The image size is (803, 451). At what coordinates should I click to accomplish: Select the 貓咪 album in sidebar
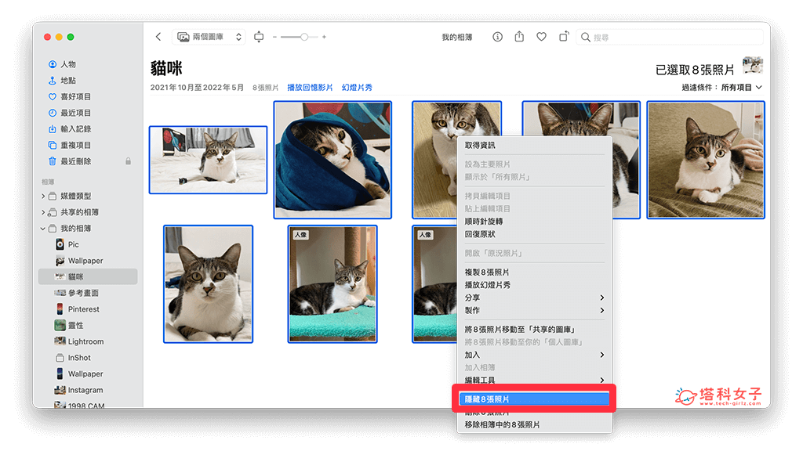88,276
